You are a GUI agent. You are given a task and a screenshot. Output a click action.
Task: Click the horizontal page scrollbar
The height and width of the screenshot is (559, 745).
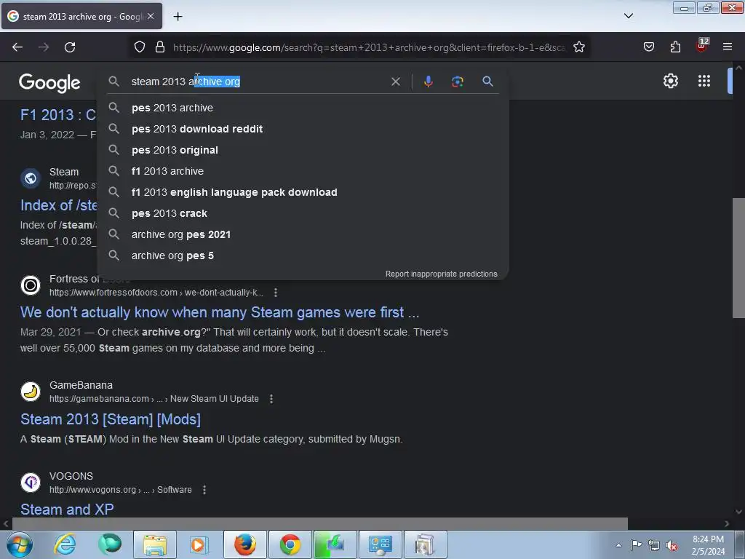point(320,523)
